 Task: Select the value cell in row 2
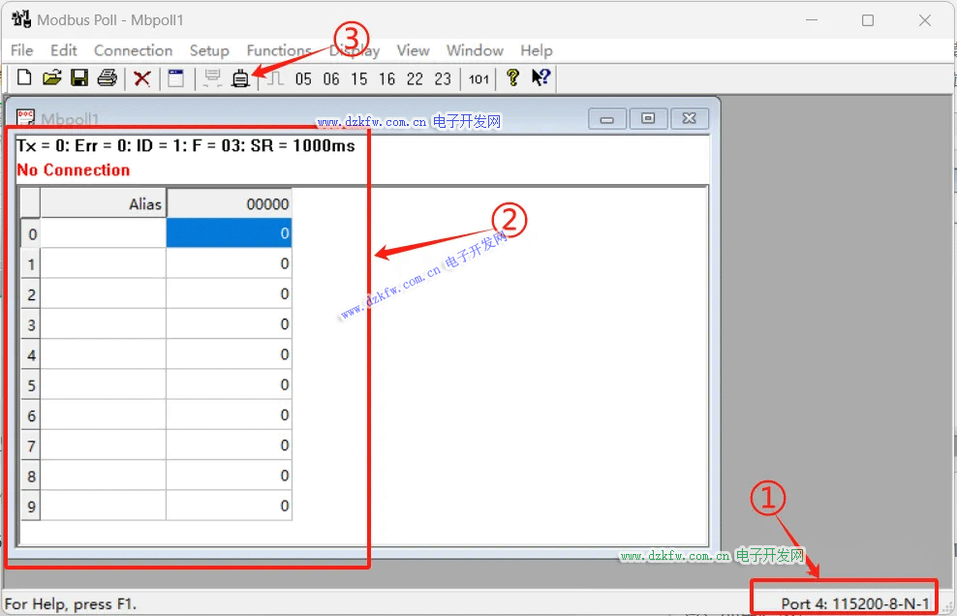click(x=230, y=293)
